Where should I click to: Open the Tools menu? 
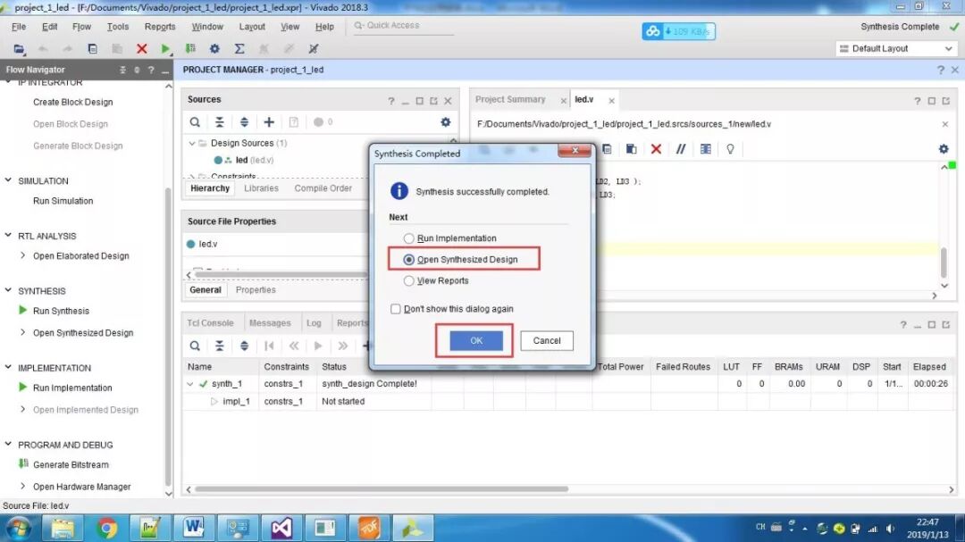[118, 27]
